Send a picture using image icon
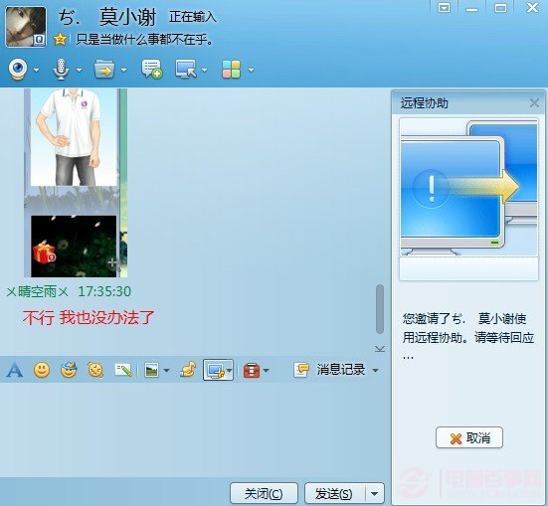This screenshot has height=506, width=548. [x=151, y=370]
